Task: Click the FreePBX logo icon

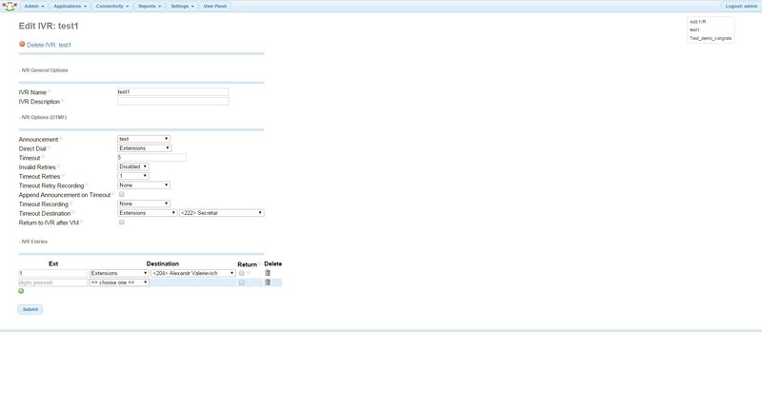Action: 10,6
